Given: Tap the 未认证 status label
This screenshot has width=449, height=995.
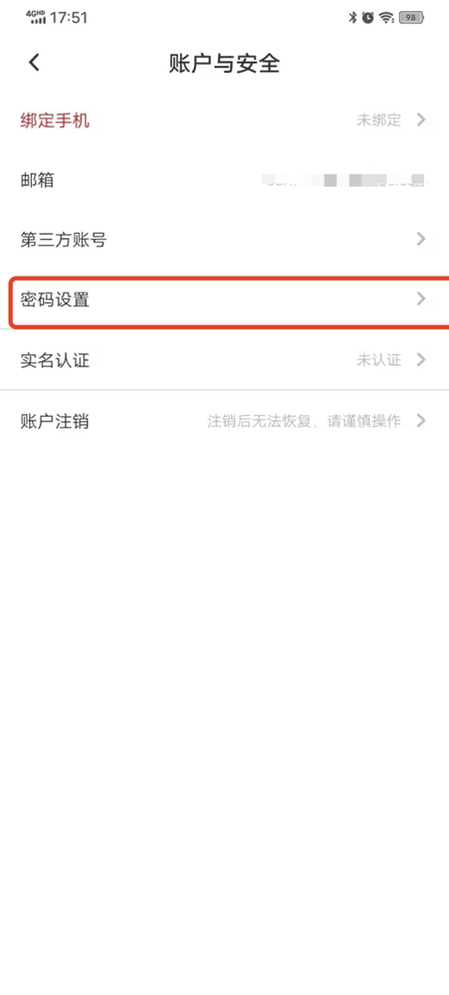Looking at the screenshot, I should (x=378, y=360).
